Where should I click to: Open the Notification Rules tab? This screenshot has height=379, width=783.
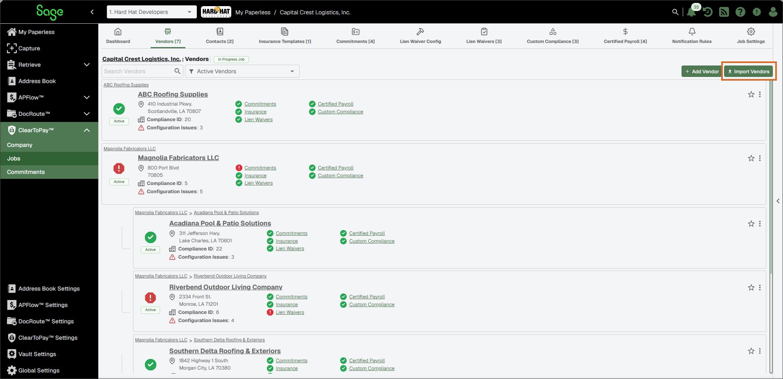point(692,36)
